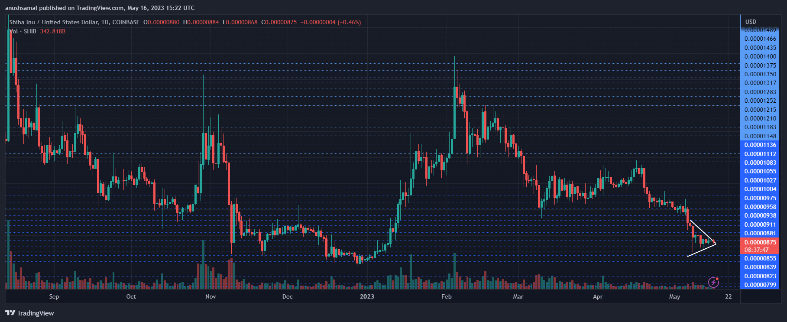The image size is (787, 322).
Task: Click the current price label 0.00000875
Action: coord(760,242)
